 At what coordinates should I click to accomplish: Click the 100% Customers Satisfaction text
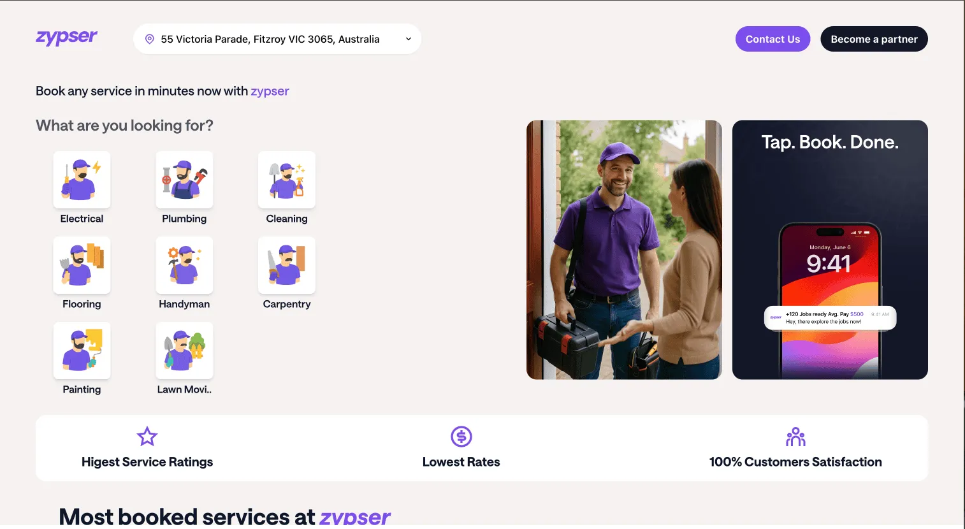pos(795,462)
